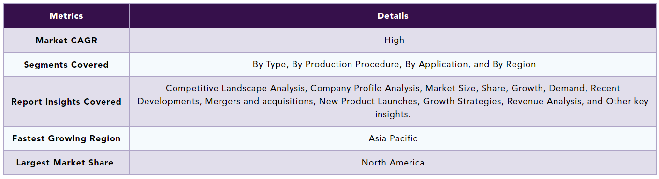659x179 pixels.
Task: Select the Fastest Growing Region label
Action: (66, 138)
